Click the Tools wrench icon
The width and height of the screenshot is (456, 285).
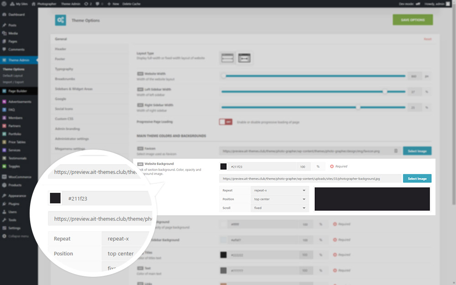4,220
